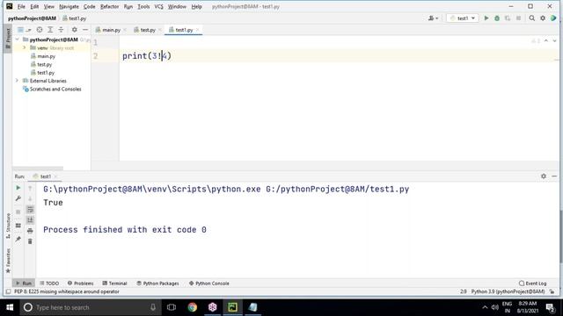
Task: Click line 2 code print(3!4)
Action: (x=147, y=56)
